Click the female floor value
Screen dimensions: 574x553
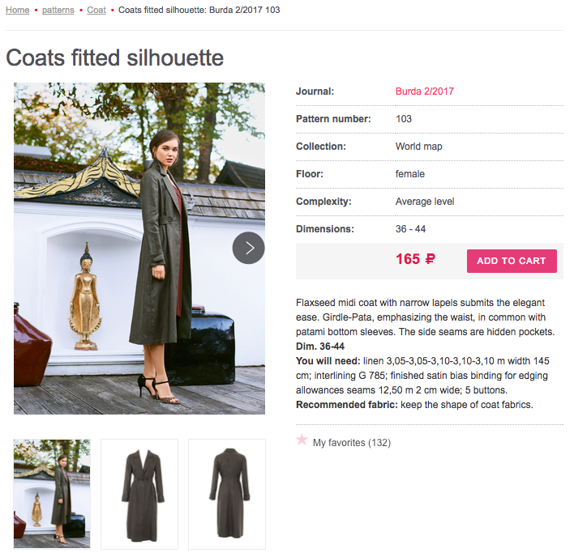coord(409,174)
